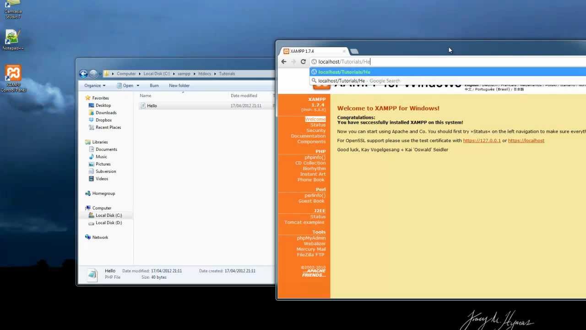This screenshot has height=330, width=586.
Task: Open Organize dropdown in Explorer
Action: [x=95, y=86]
